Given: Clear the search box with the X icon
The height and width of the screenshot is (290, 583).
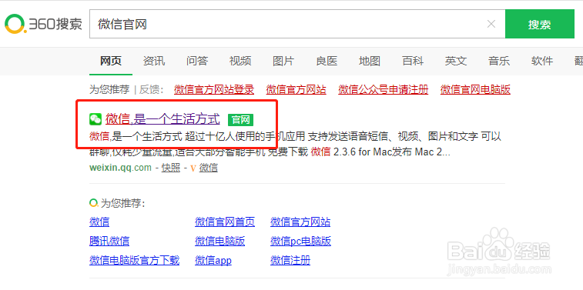Looking at the screenshot, I should 491,24.
